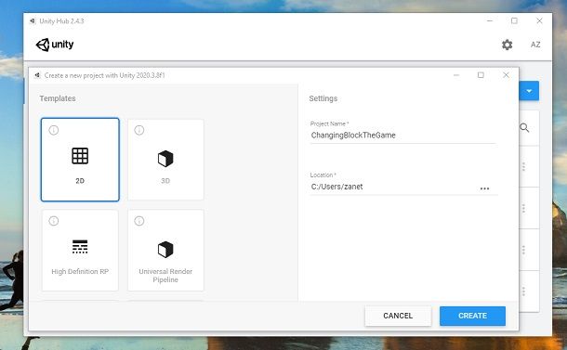Viewport: 567px width, 350px height.
Task: Minimize the Unity Hub window
Action: coord(490,21)
